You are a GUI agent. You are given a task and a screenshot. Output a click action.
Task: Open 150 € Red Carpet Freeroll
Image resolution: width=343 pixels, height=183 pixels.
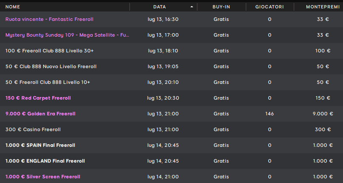[38, 98]
